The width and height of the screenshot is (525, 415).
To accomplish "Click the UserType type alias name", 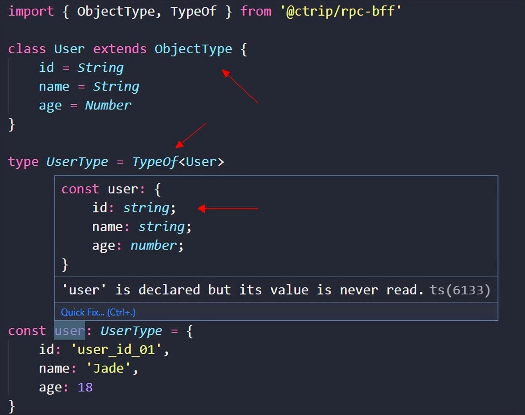I will 77,161.
